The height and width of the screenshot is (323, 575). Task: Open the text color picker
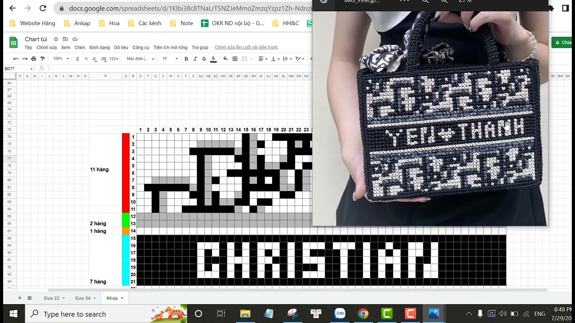(x=213, y=59)
